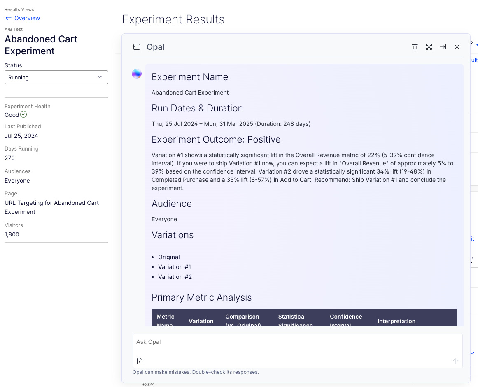The image size is (478, 387).
Task: Select the Variation #1 list item
Action: [x=175, y=266]
